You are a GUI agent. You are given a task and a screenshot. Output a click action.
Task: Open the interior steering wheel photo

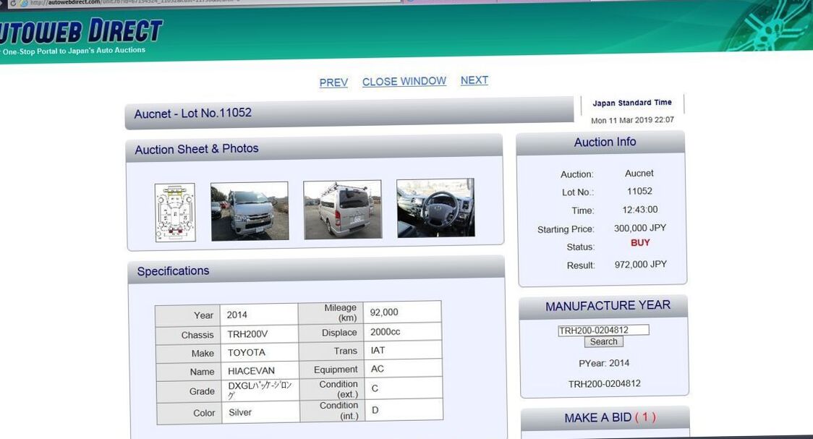(435, 208)
